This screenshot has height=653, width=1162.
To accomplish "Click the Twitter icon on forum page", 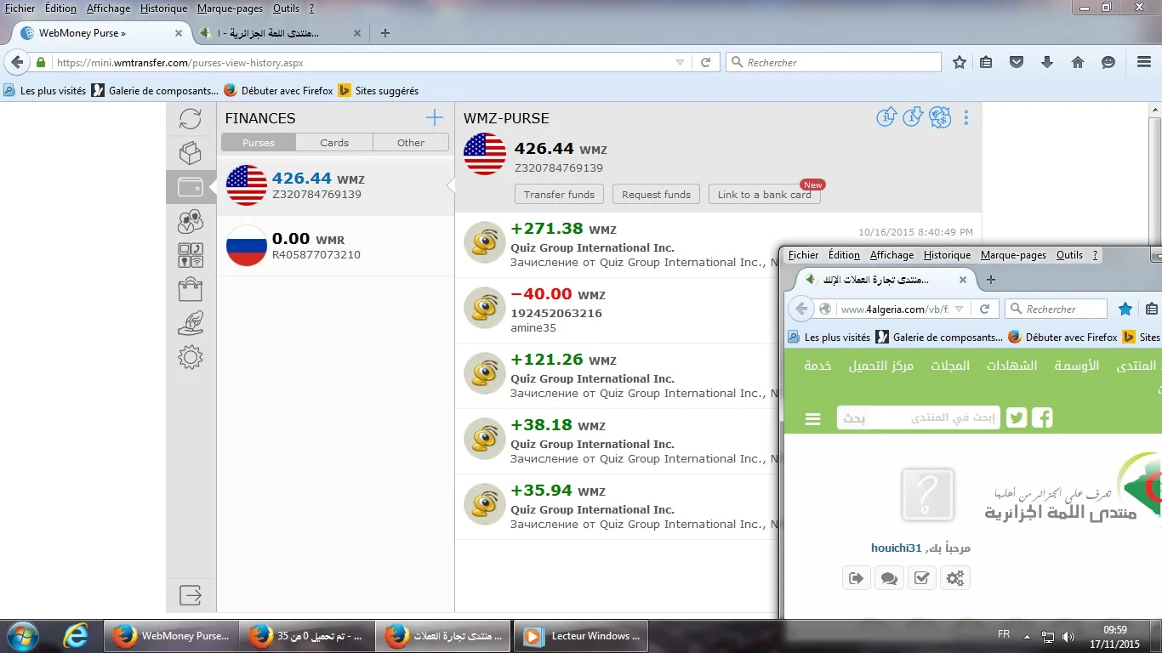I will pyautogui.click(x=1017, y=417).
